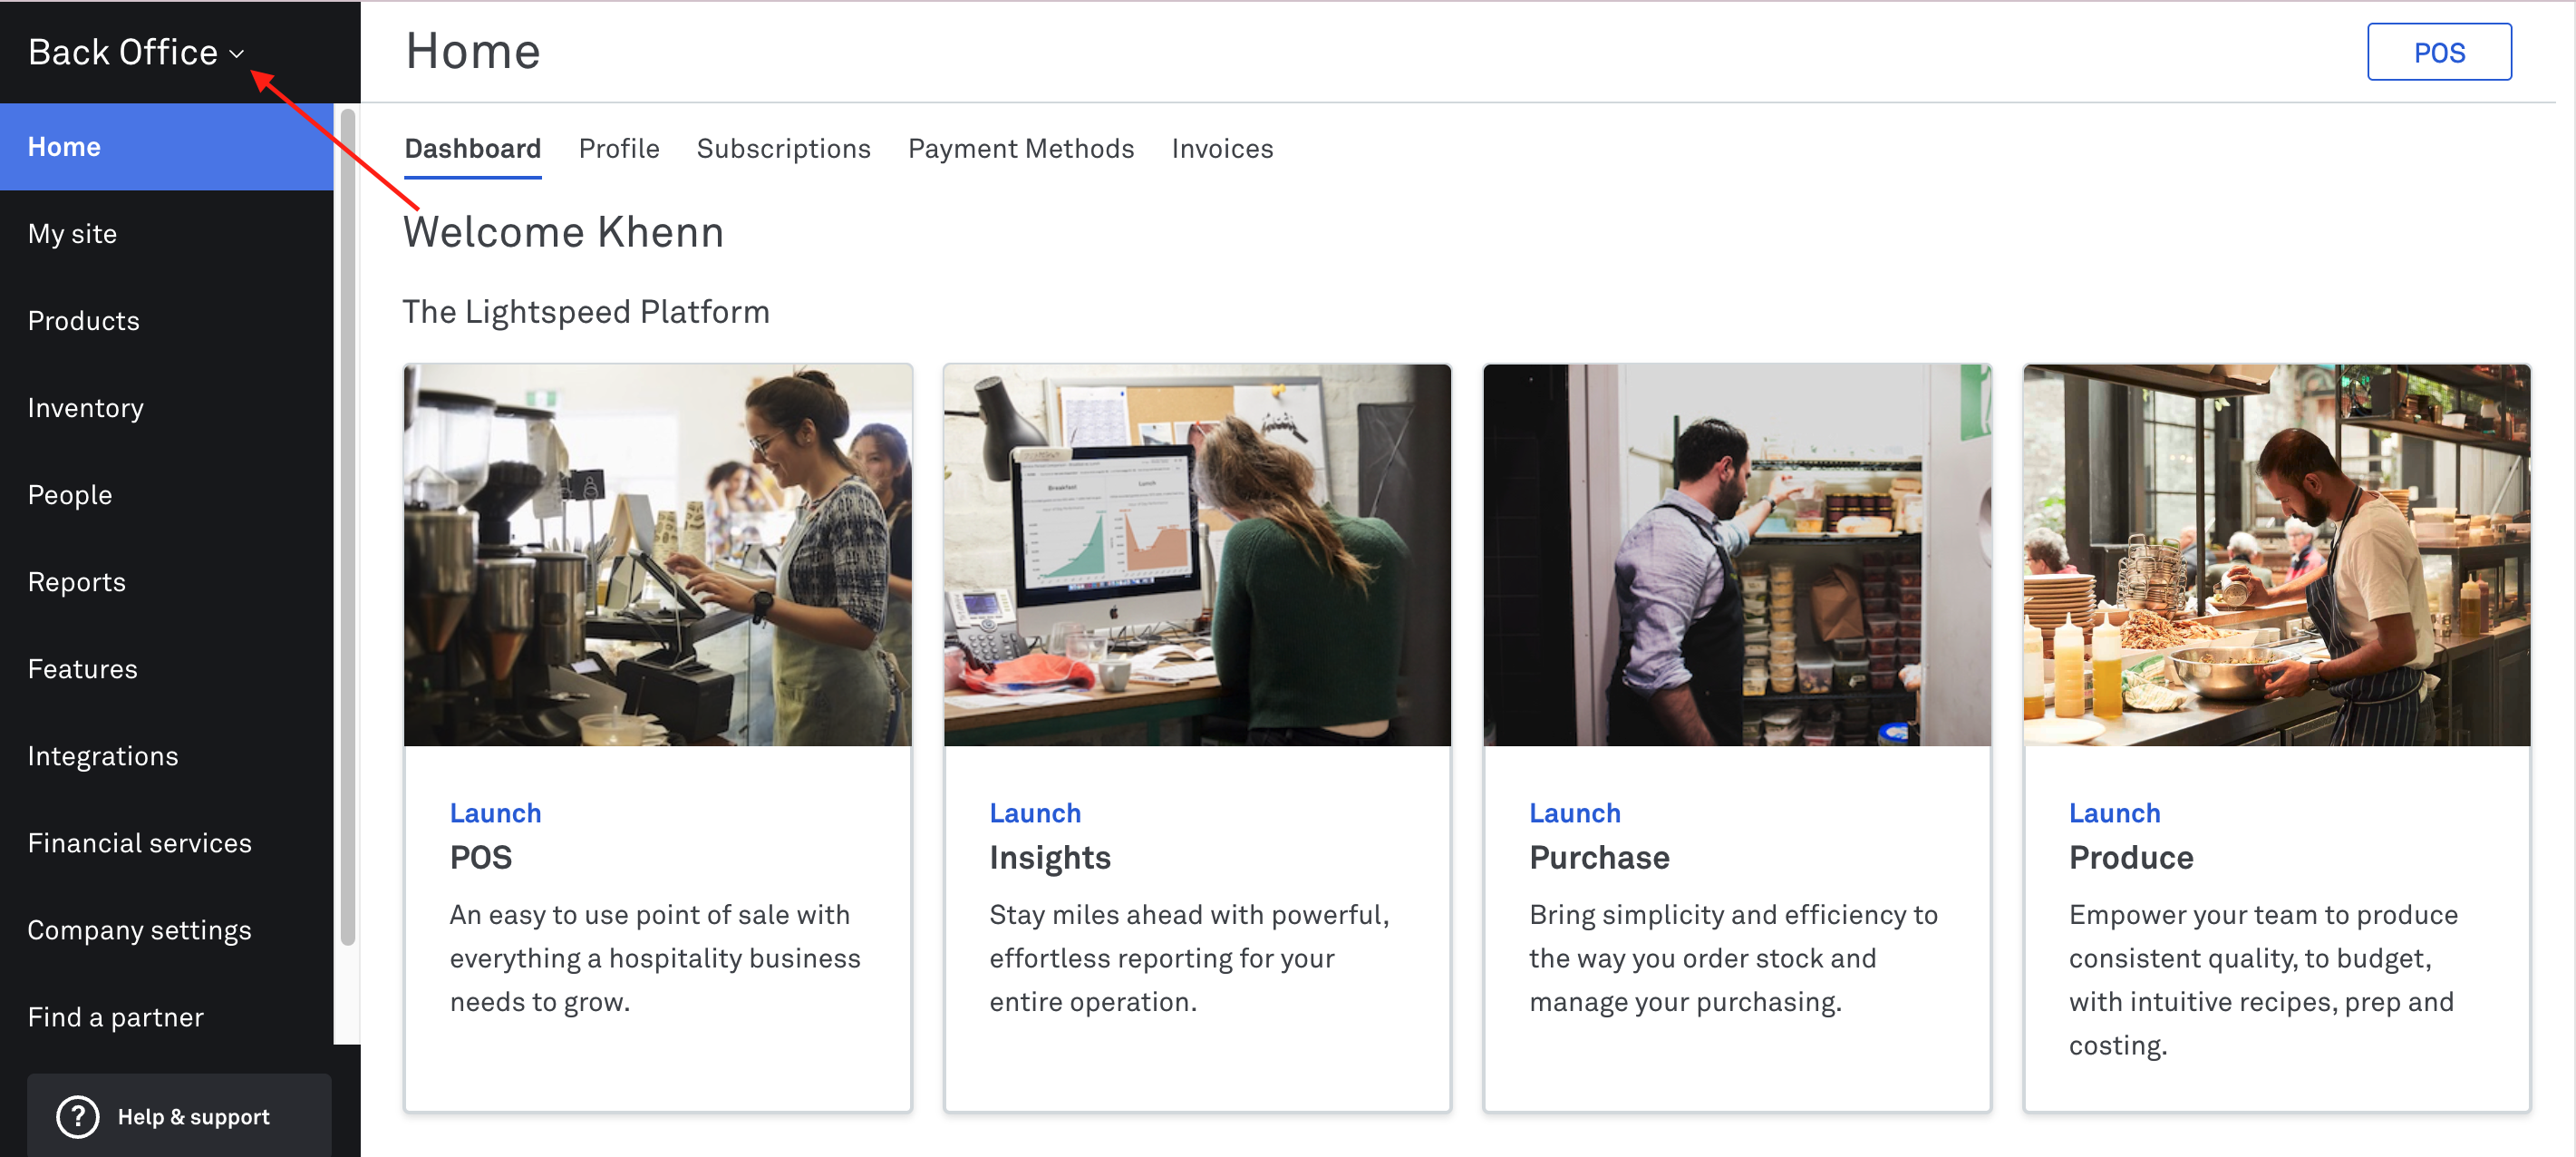Click the Help & support question mark icon

pyautogui.click(x=77, y=1116)
